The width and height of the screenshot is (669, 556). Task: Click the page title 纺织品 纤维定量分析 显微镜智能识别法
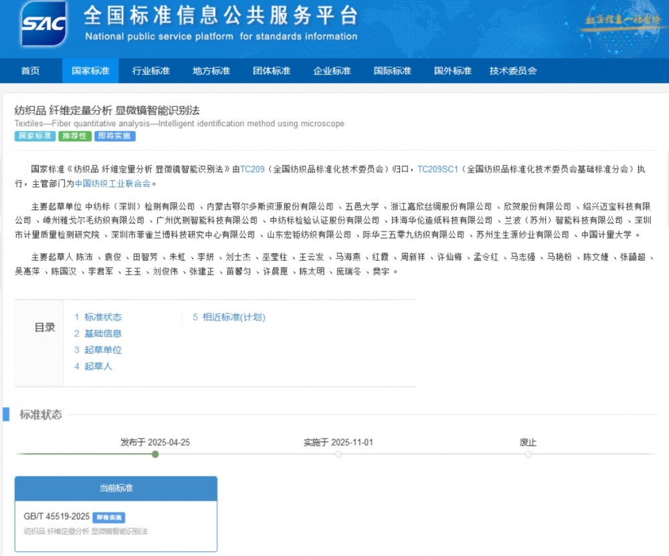[107, 110]
